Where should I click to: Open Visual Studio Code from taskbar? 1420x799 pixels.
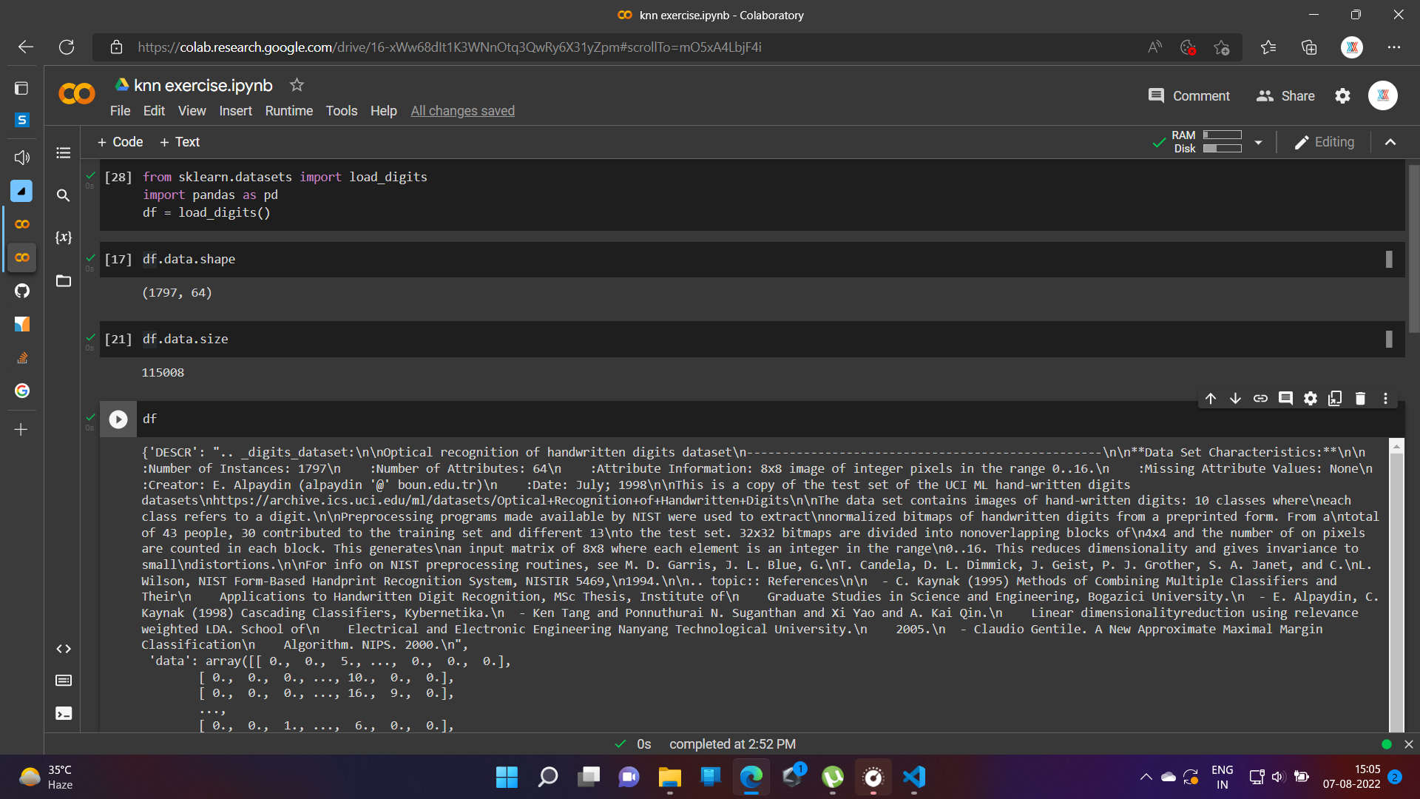(x=914, y=777)
